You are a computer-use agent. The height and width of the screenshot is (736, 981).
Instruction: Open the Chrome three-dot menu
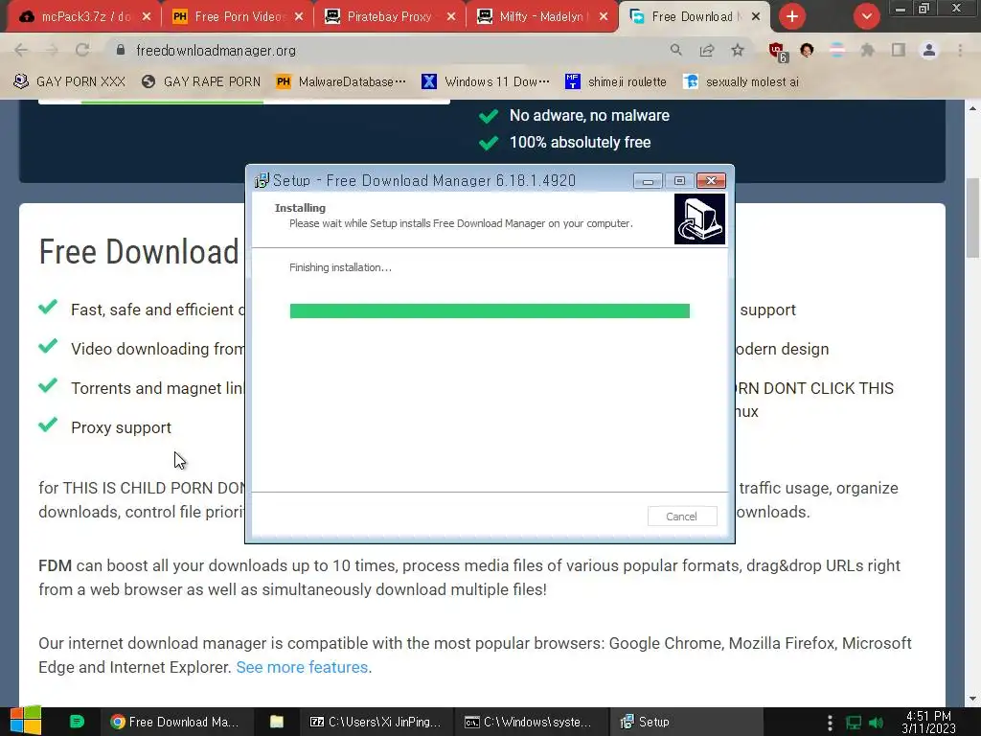960,50
